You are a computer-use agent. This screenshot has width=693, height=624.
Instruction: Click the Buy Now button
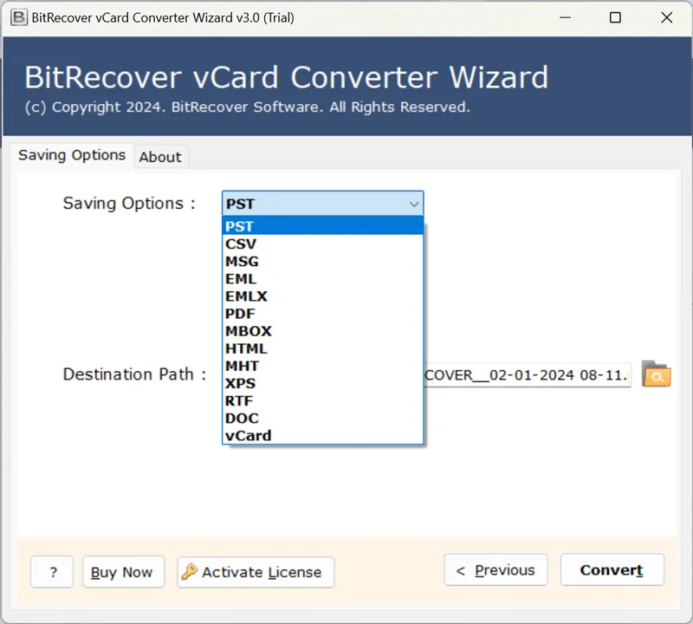[x=122, y=572]
